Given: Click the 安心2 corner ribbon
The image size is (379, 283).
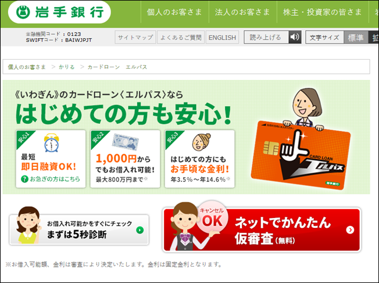Looking at the screenshot, I should point(98,138).
